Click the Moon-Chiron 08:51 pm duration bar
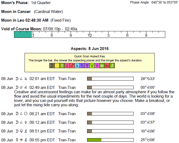This screenshot has width=179, height=143. (110, 131)
